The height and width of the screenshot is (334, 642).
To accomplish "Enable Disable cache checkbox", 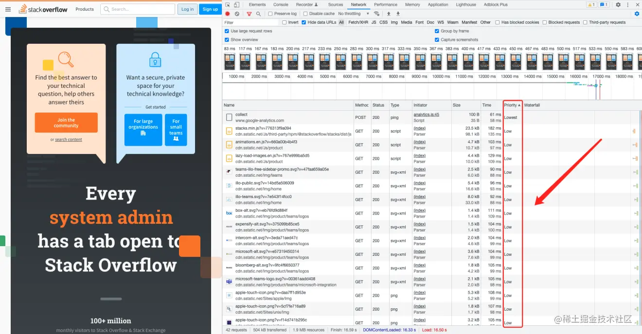I will pyautogui.click(x=305, y=14).
